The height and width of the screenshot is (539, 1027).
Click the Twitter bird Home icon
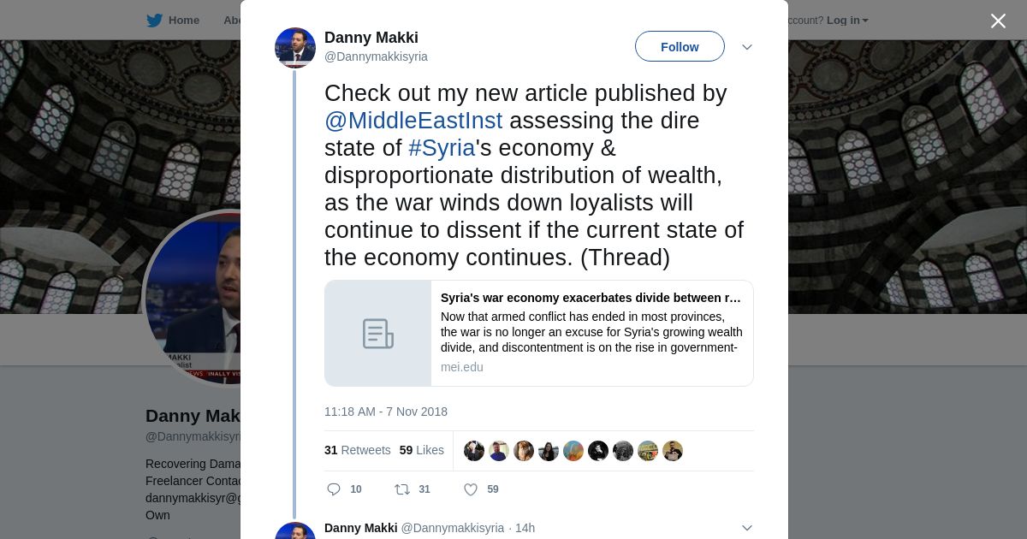(x=154, y=20)
